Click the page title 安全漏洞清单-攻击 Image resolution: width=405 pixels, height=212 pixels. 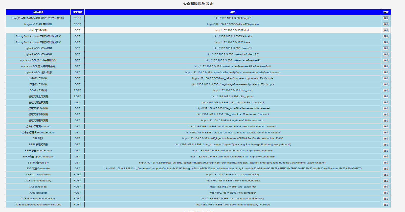[198, 4]
